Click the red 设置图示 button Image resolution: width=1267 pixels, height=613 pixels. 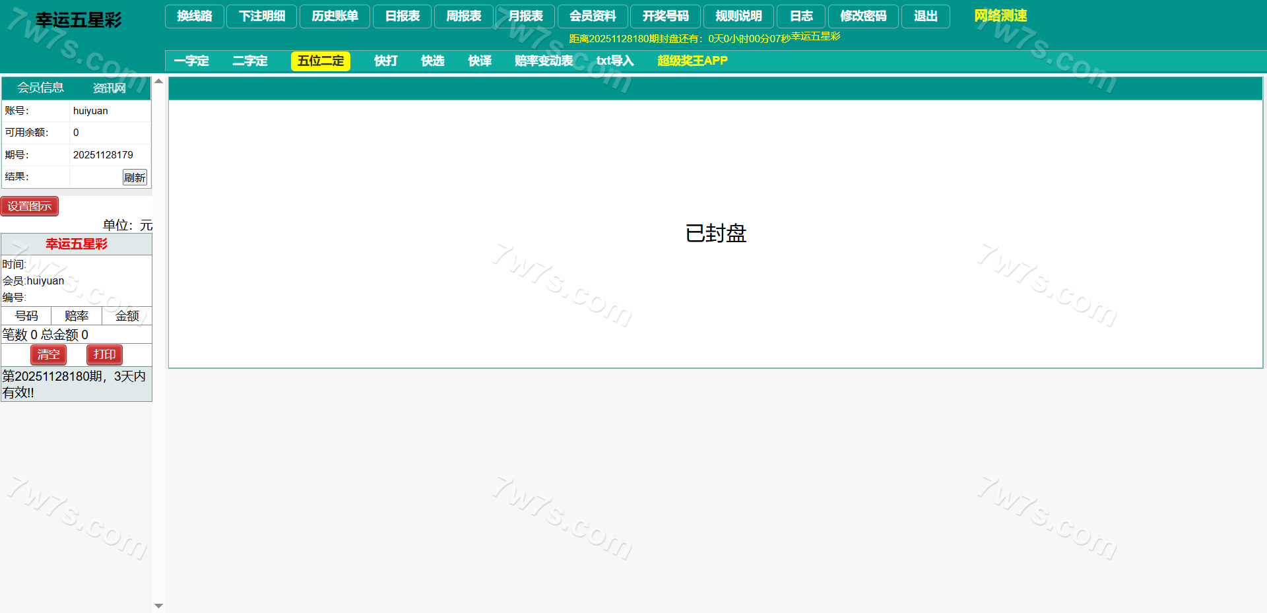[x=30, y=207]
